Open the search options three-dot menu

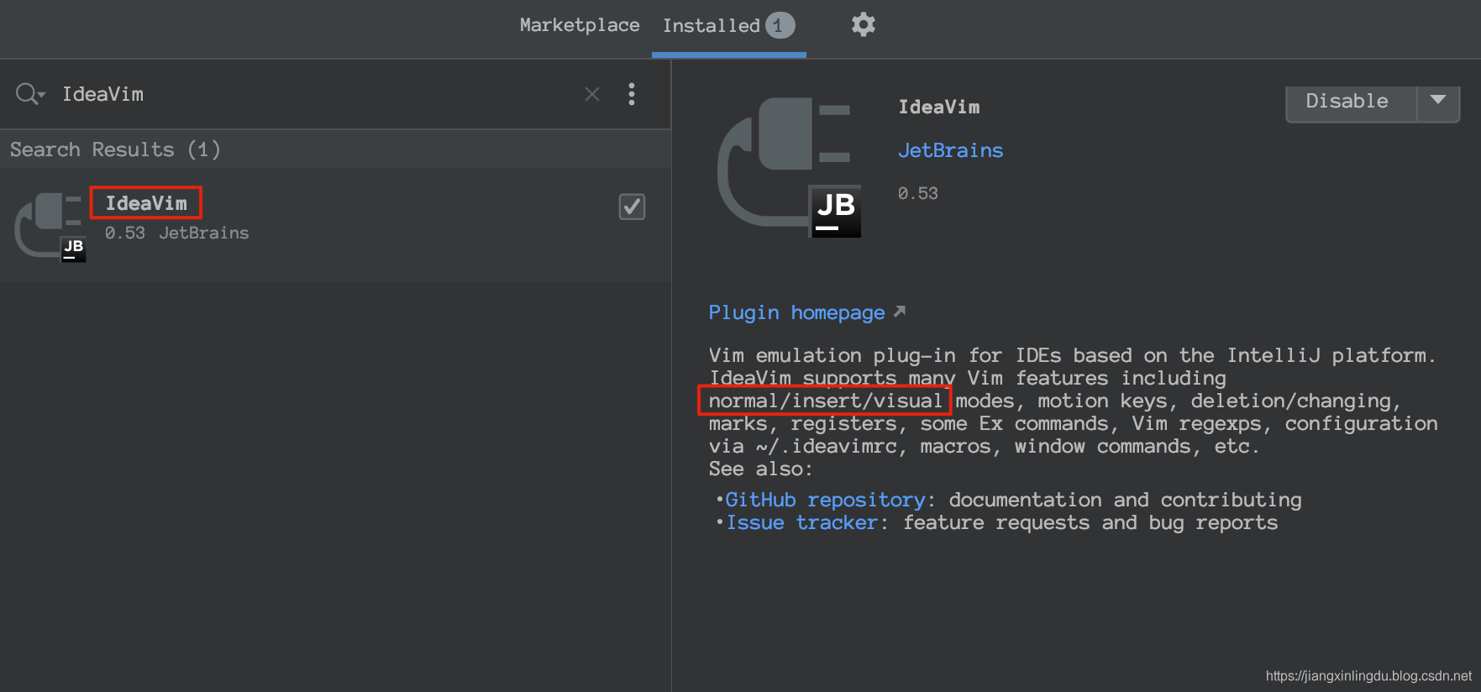tap(632, 94)
